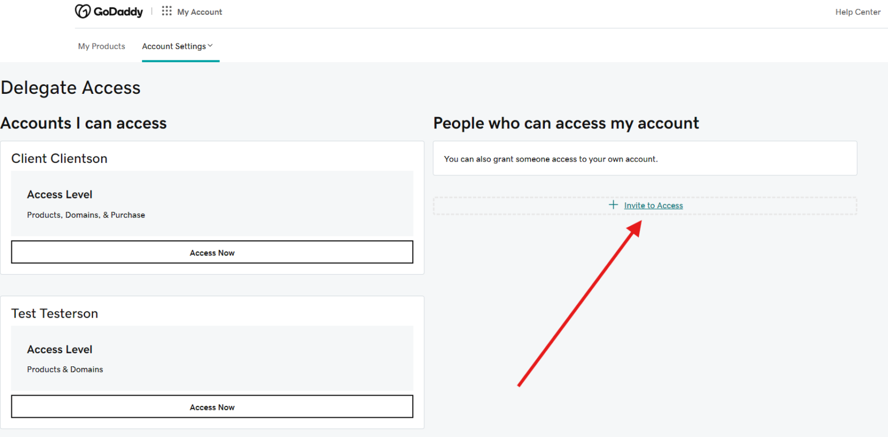Click the dashed Invite to Access banner area
Screen dimensions: 888x437
pos(645,205)
